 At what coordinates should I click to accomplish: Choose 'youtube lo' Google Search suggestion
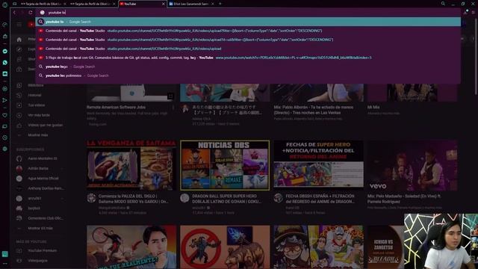coord(247,22)
